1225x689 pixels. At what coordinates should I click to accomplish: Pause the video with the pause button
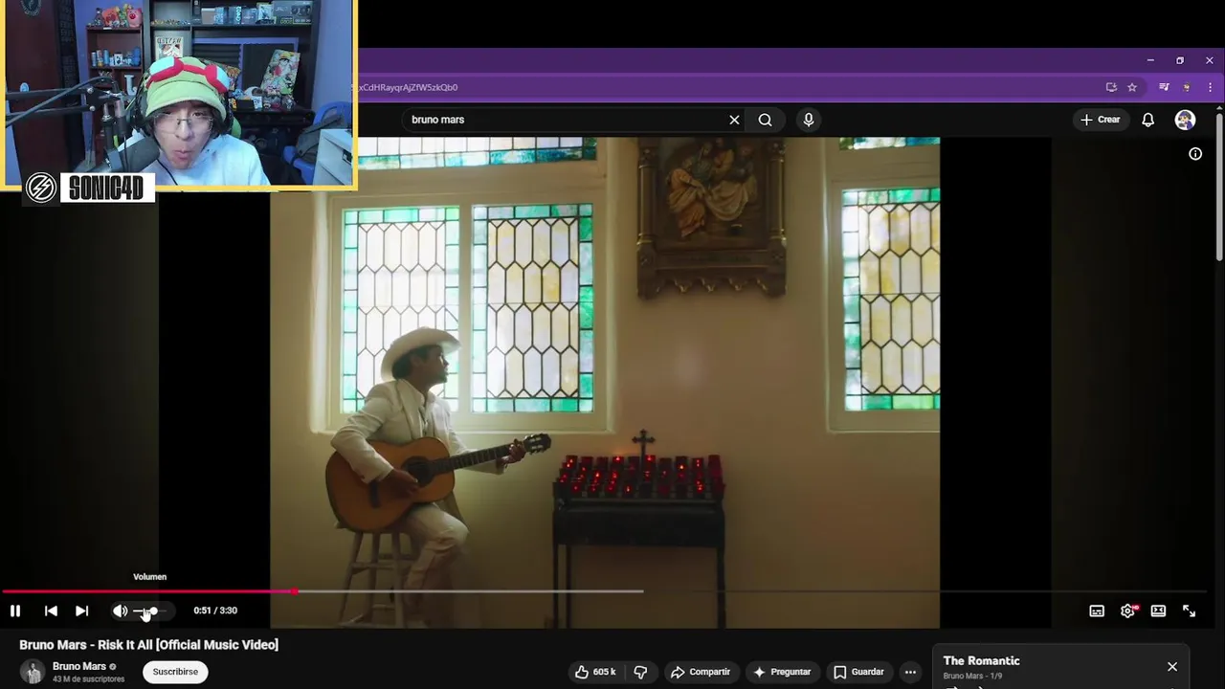coord(15,611)
